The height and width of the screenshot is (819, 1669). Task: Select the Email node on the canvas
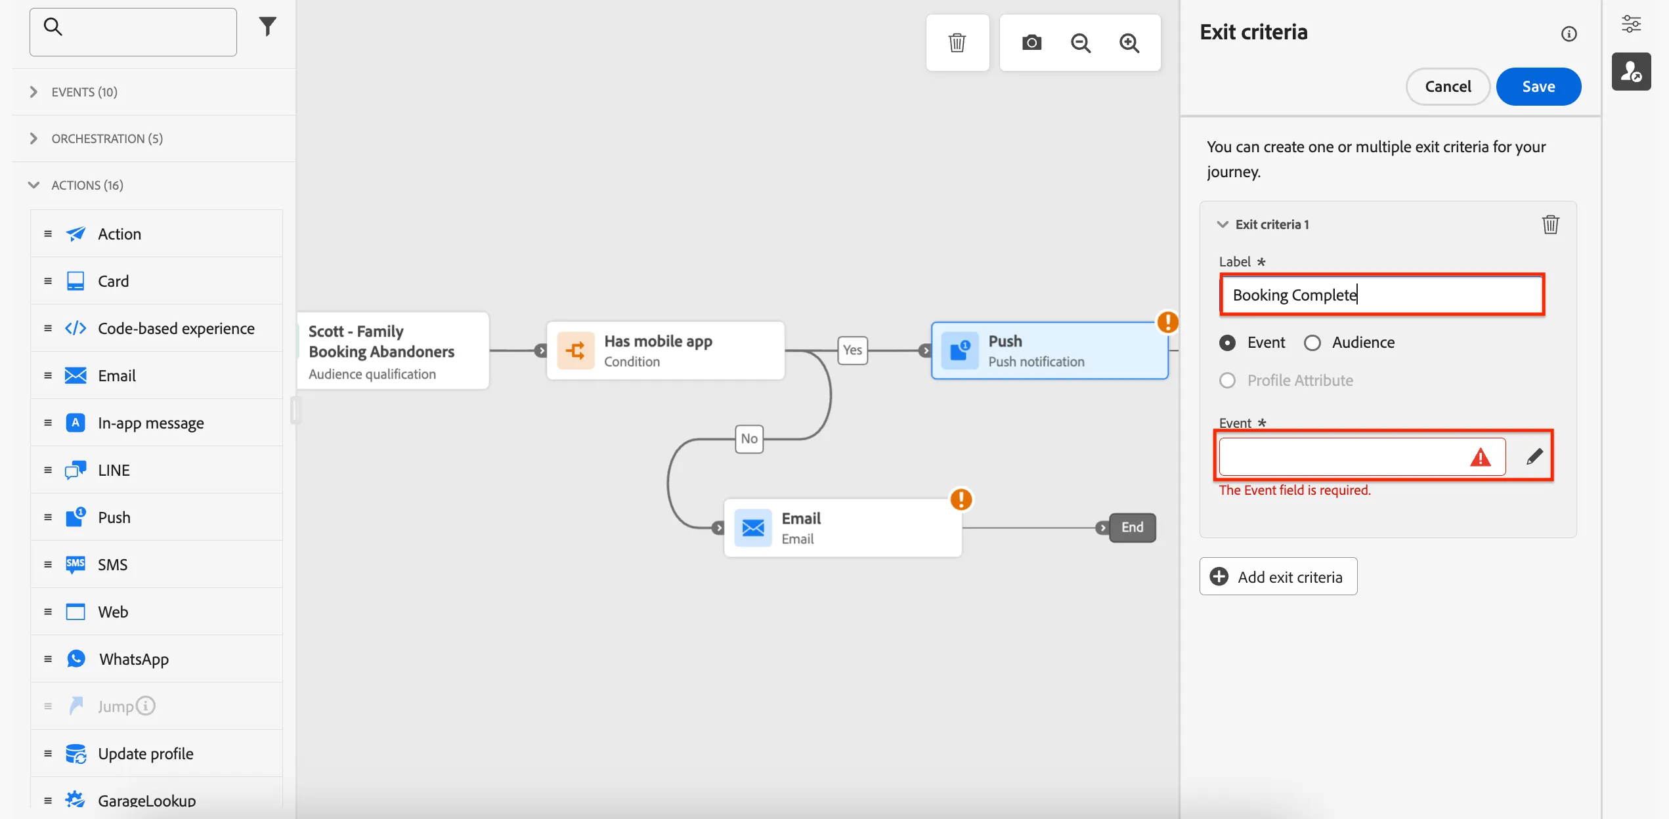coord(842,528)
